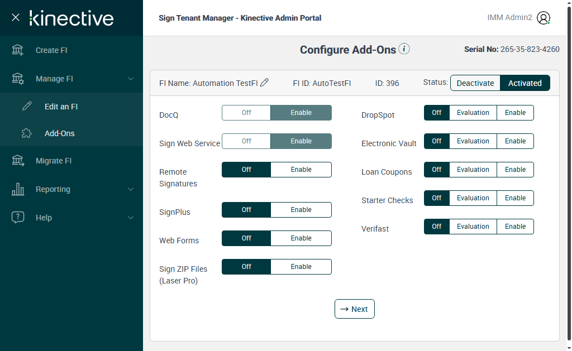The image size is (572, 351).
Task: Click the Help question mark icon
Action: (x=18, y=218)
